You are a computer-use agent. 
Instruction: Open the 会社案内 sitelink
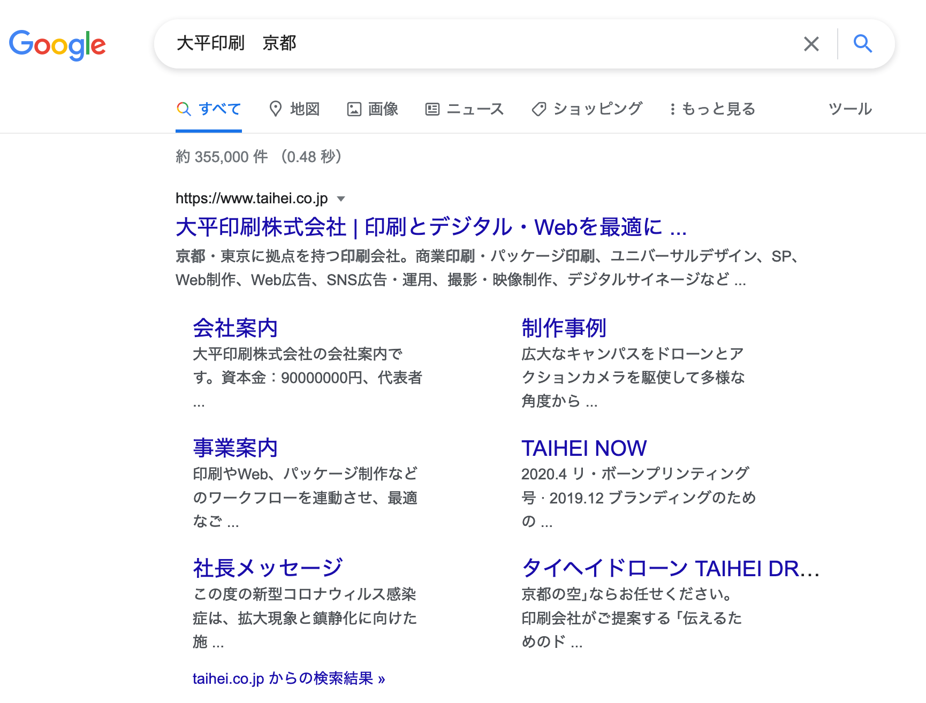[235, 328]
